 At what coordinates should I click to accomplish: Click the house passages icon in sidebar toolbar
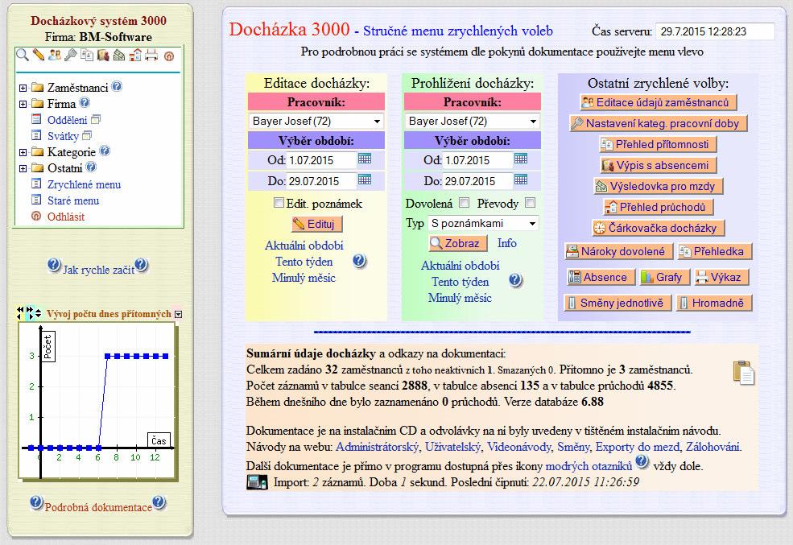(135, 55)
